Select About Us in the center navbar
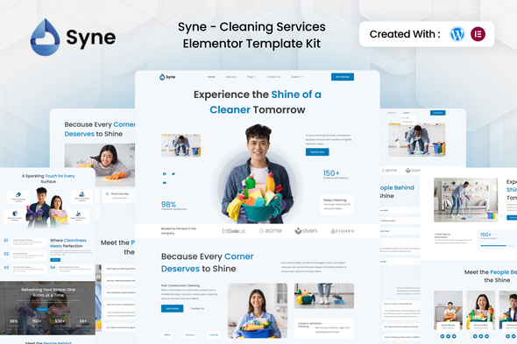 tap(230, 77)
